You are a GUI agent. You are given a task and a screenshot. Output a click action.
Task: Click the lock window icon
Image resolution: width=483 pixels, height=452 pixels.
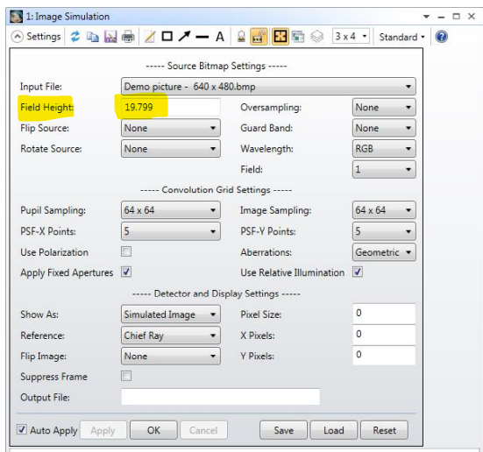(x=241, y=37)
